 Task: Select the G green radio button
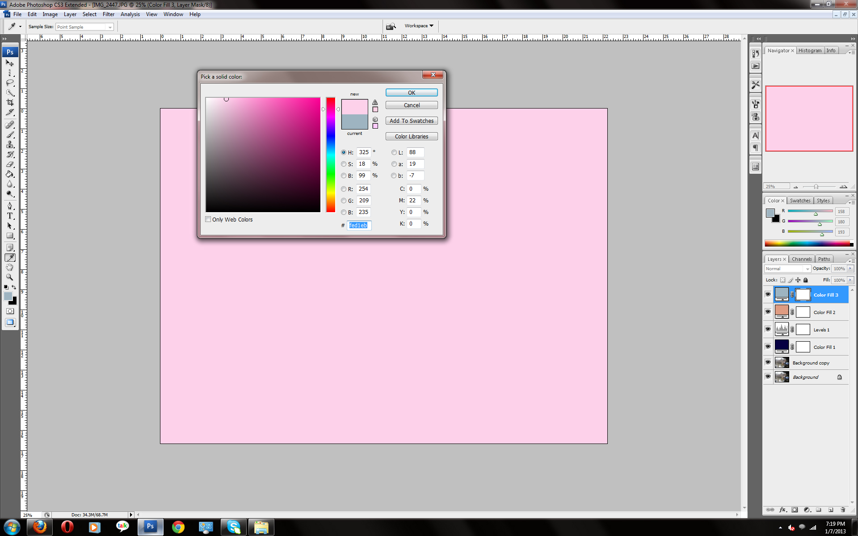(344, 201)
